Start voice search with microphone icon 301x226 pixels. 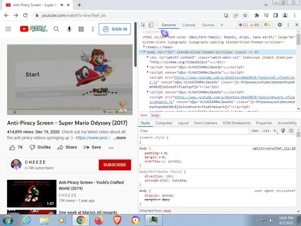[x=69, y=29]
